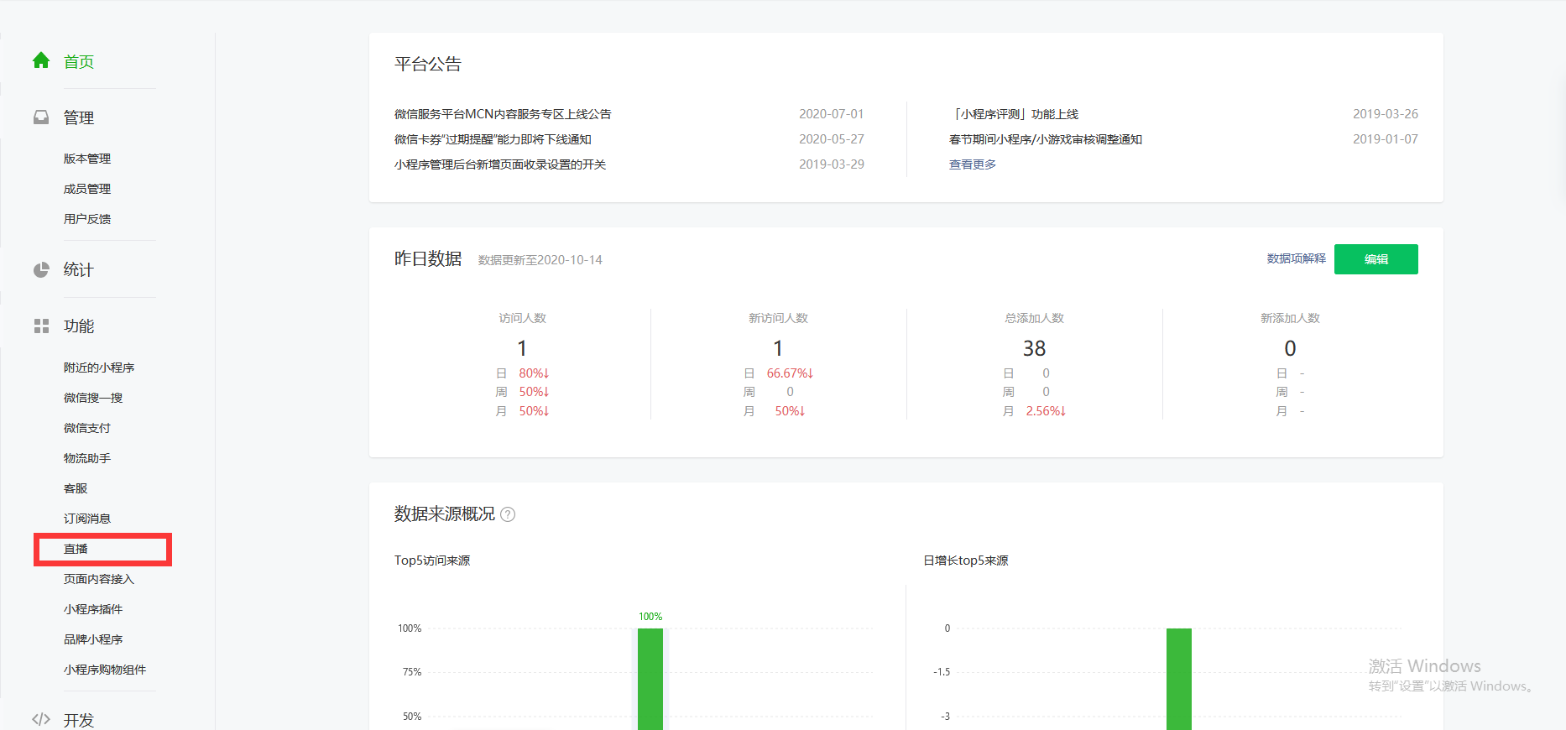
Task: Open the 功能 sidebar section
Action: [79, 326]
